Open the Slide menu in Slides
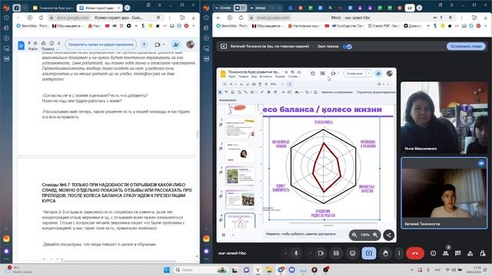This screenshot has height=276, width=492. pos(292,77)
